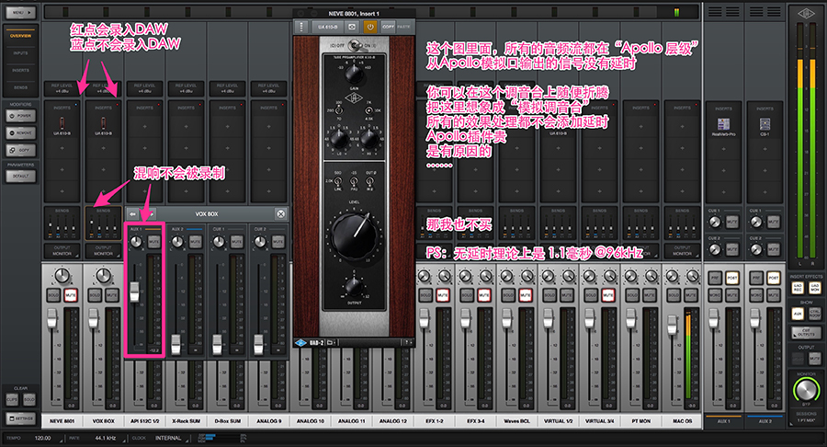This screenshot has height=447, width=827.
Task: Open the SESSIONS menu
Action: 806,417
